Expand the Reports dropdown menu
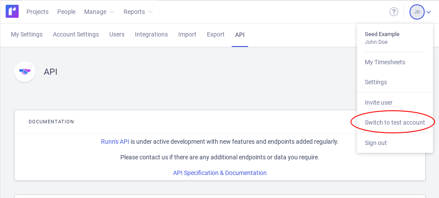Screen dimensions: 439x198 (x=138, y=12)
